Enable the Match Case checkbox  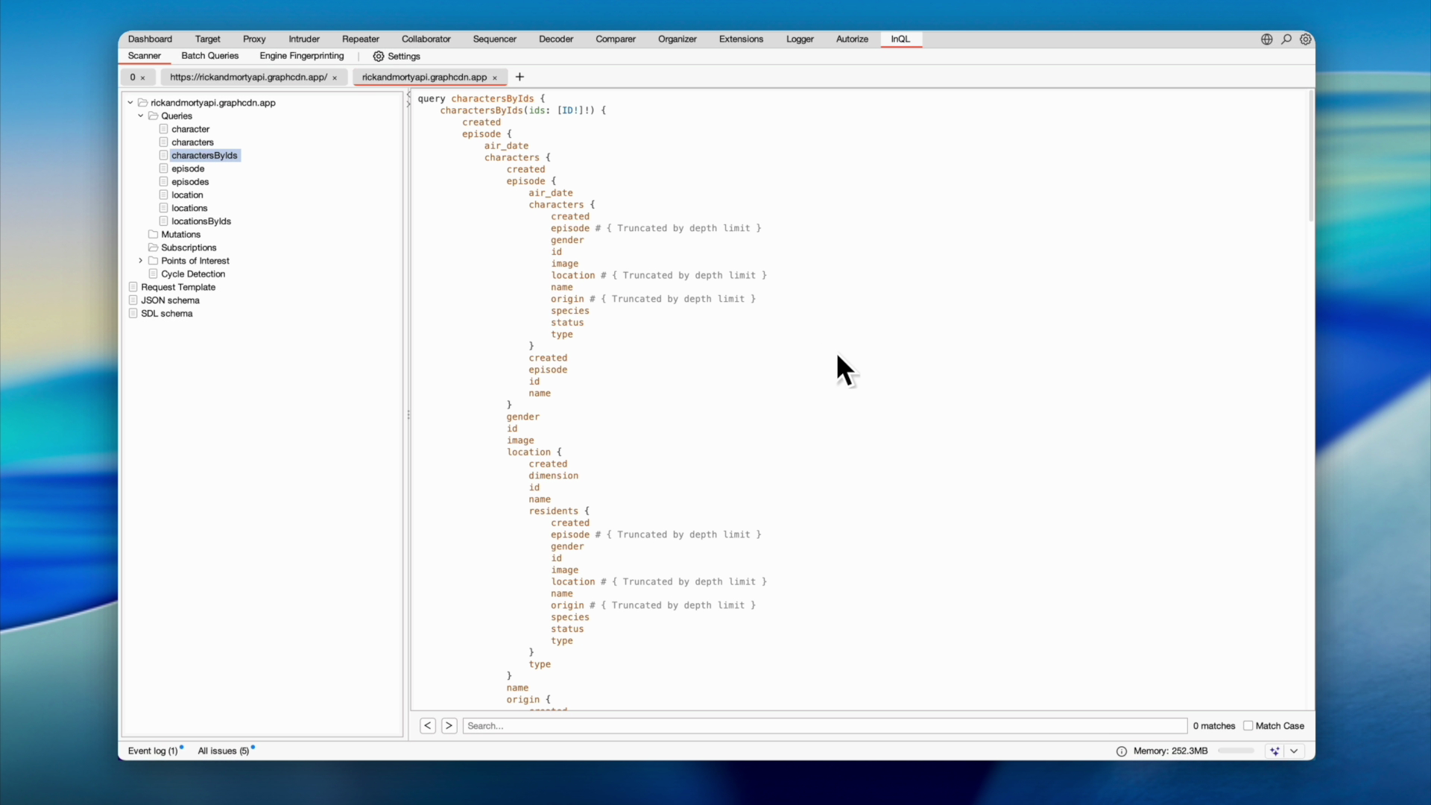[1248, 726]
